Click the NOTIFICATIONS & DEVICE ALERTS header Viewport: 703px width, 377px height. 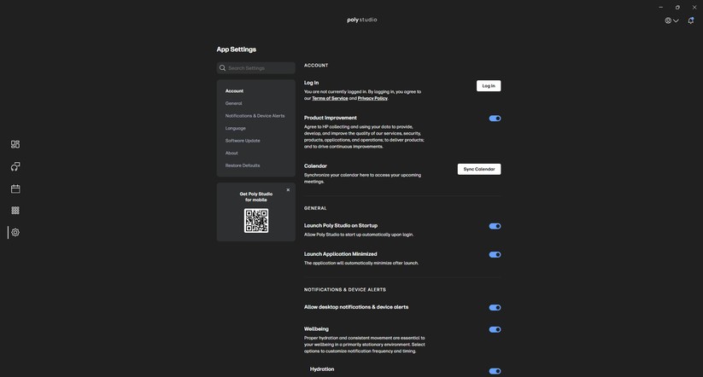pos(345,290)
